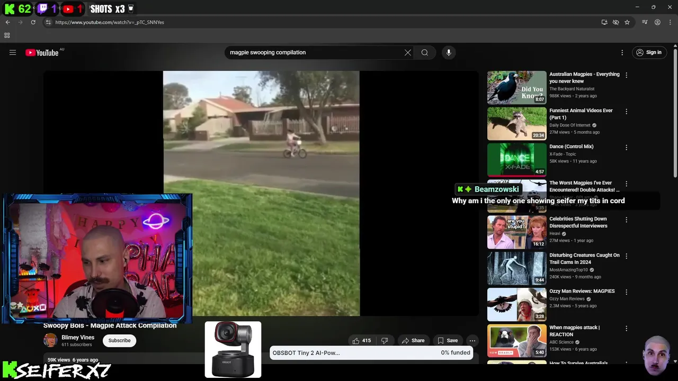This screenshot has width=678, height=381.
Task: Open the browser apps grid icon
Action: tap(7, 35)
